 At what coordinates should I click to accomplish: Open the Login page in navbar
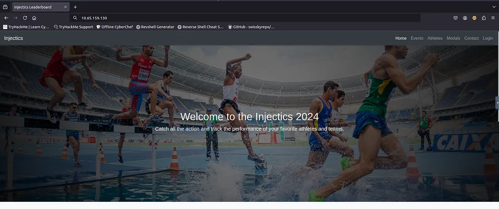coord(488,38)
